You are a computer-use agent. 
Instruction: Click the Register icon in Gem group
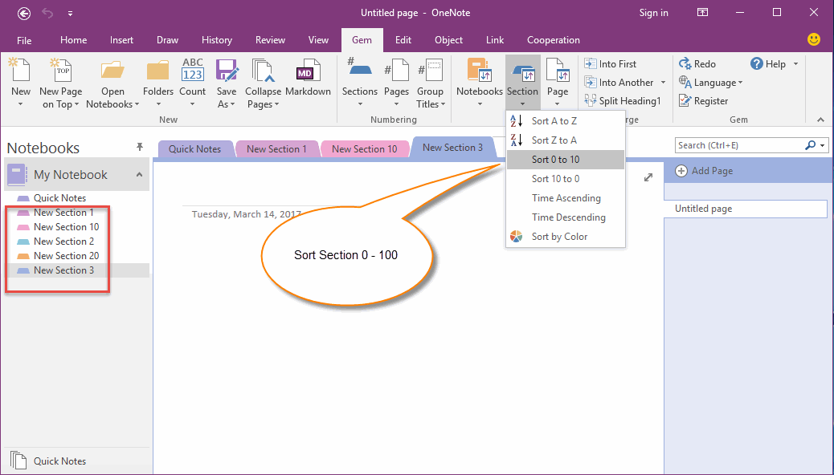click(x=707, y=100)
